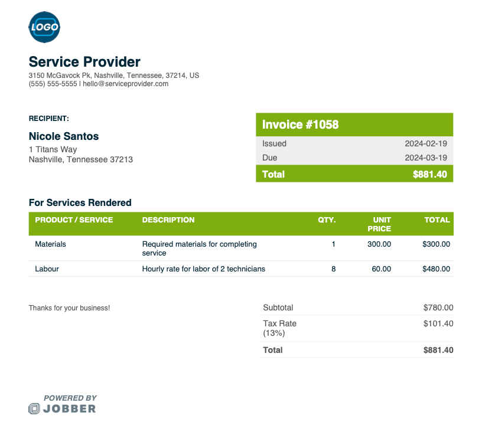
Task: Click the Tax Rate (13%) label
Action: (280, 328)
